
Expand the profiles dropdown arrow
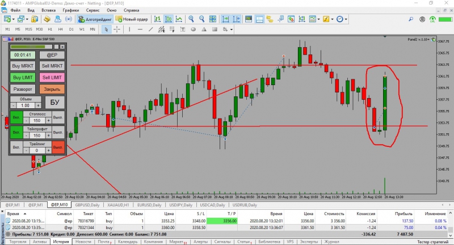27,19
